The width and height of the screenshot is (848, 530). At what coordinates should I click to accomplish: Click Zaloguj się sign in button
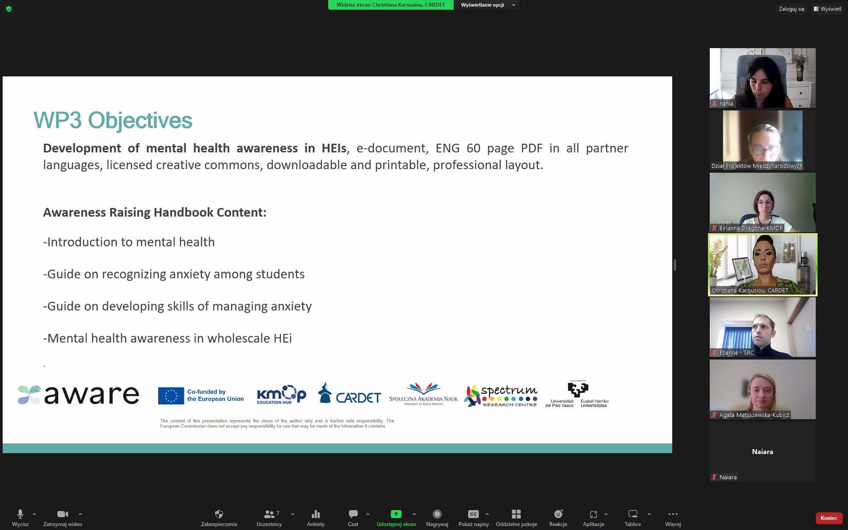(791, 9)
